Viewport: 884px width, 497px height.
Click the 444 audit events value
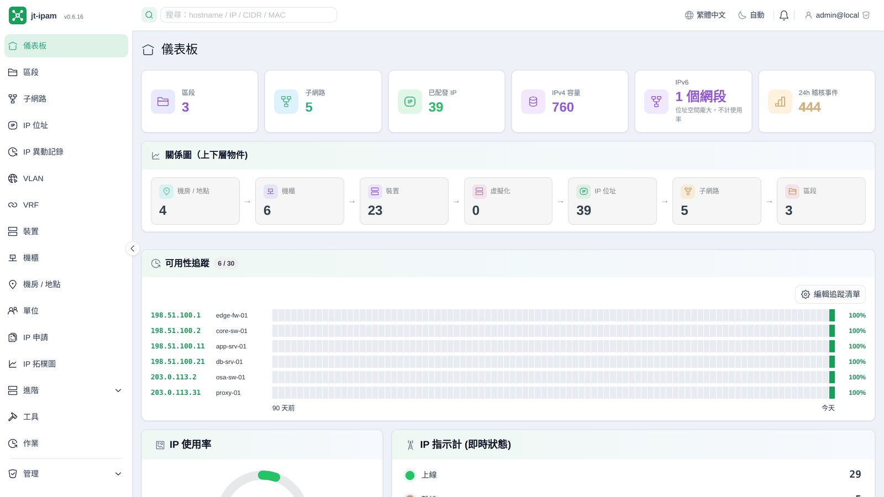809,107
